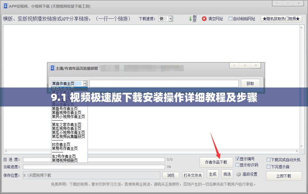Choose 某车之家作者主页 in the dropdown list
This screenshot has width=308, height=194.
click(x=66, y=125)
